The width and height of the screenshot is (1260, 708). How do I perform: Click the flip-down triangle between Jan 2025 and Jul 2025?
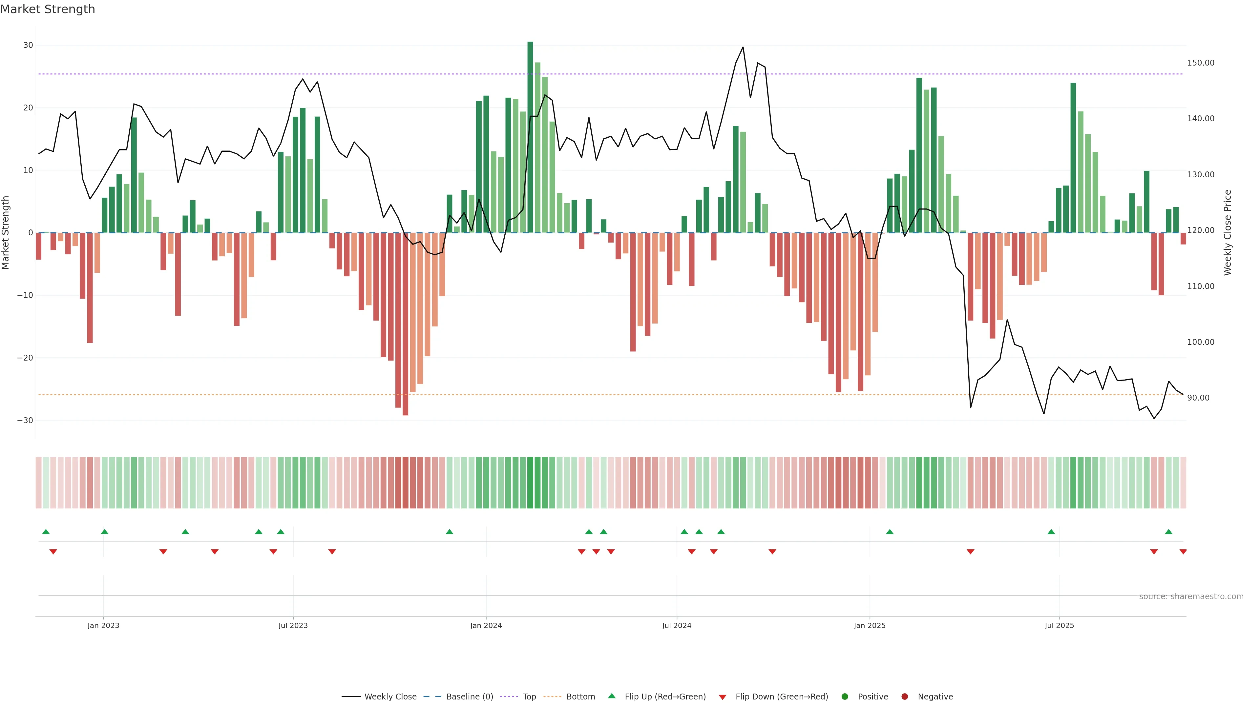click(971, 552)
